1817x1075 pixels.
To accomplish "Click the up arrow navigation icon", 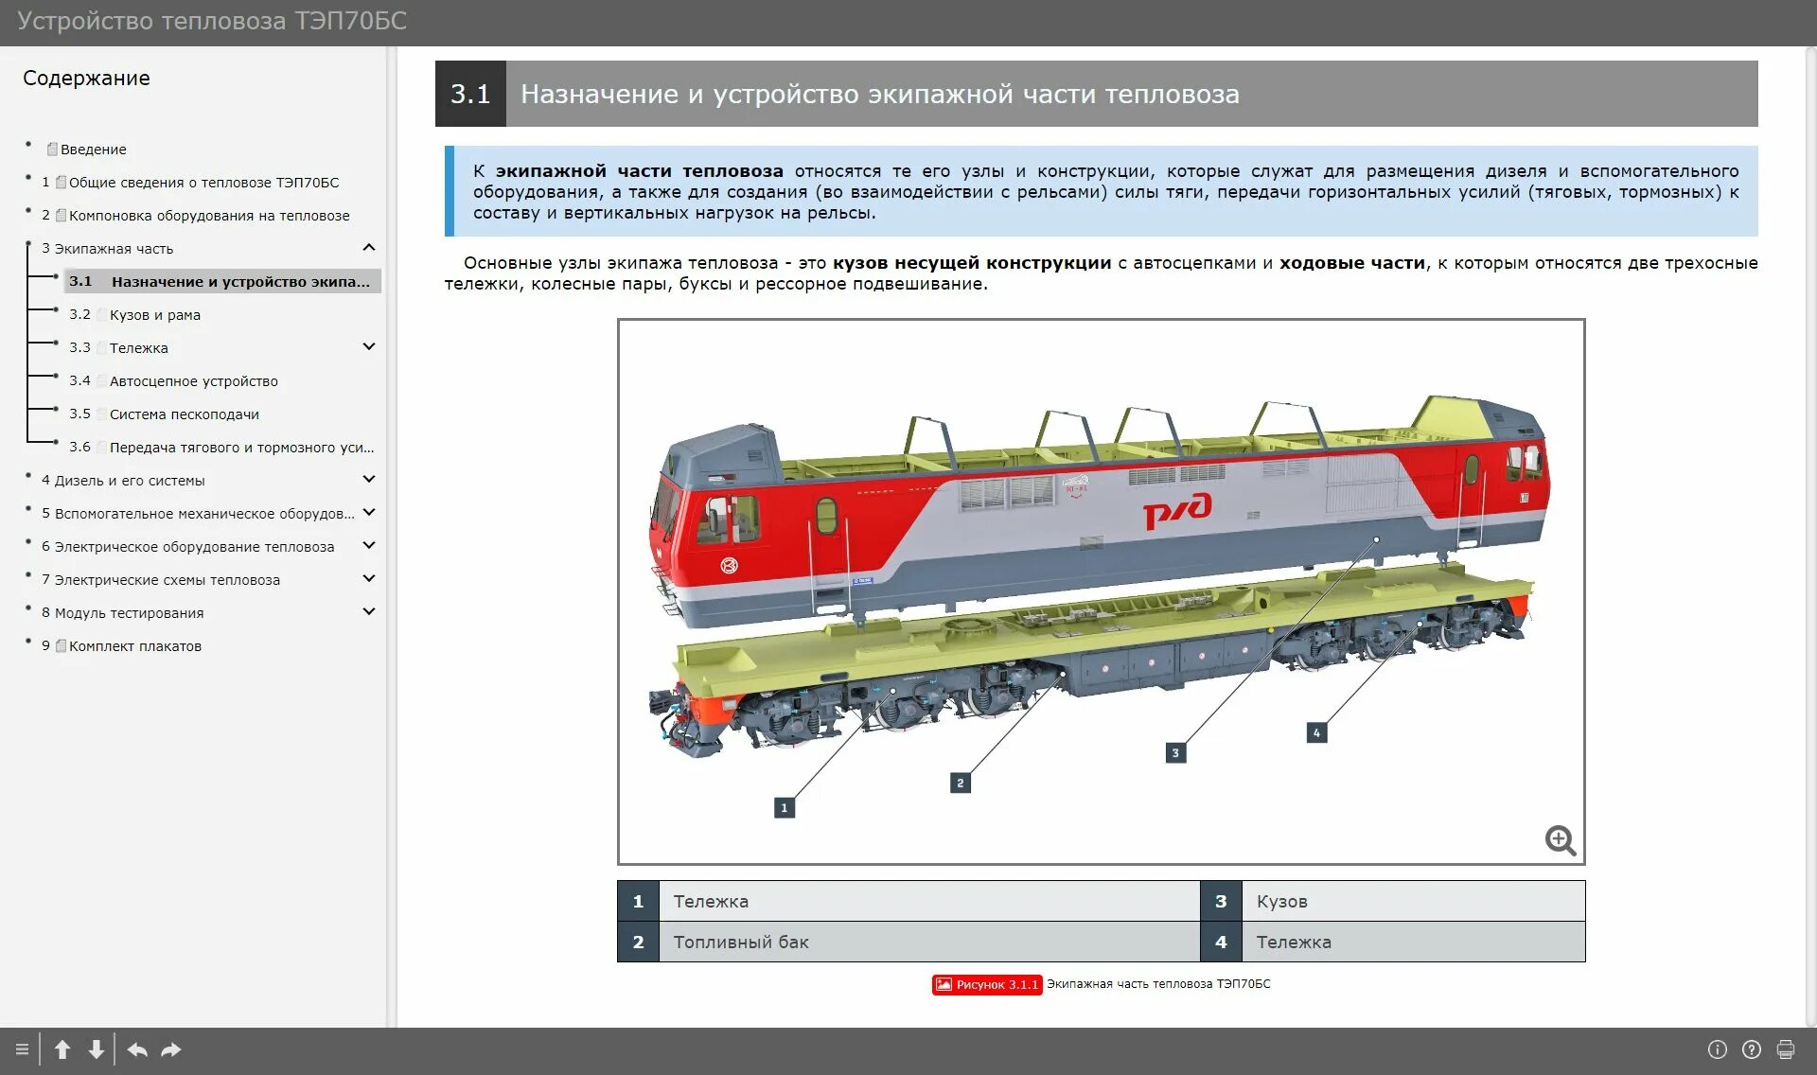I will [x=62, y=1049].
